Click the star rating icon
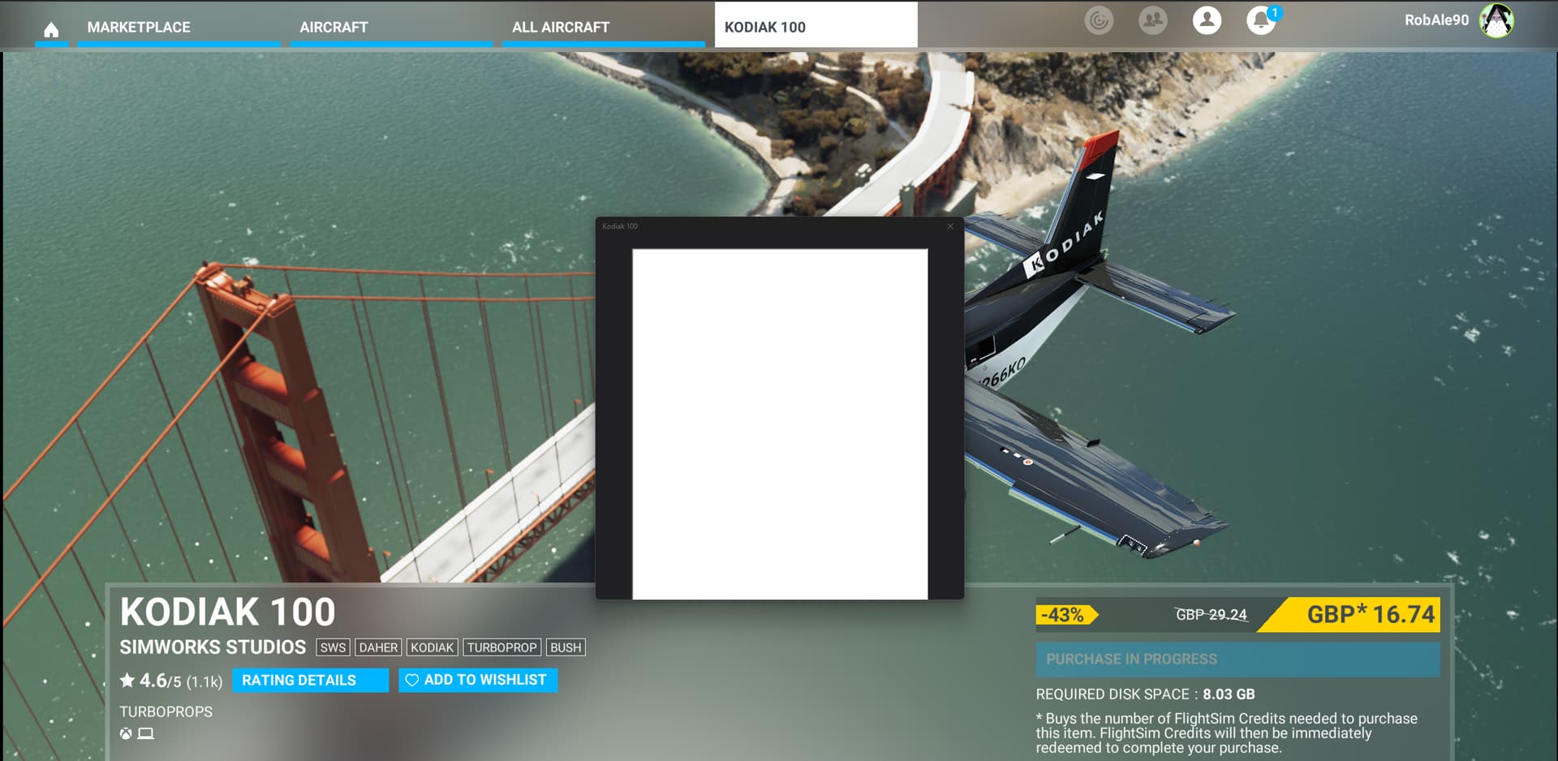 coord(127,680)
